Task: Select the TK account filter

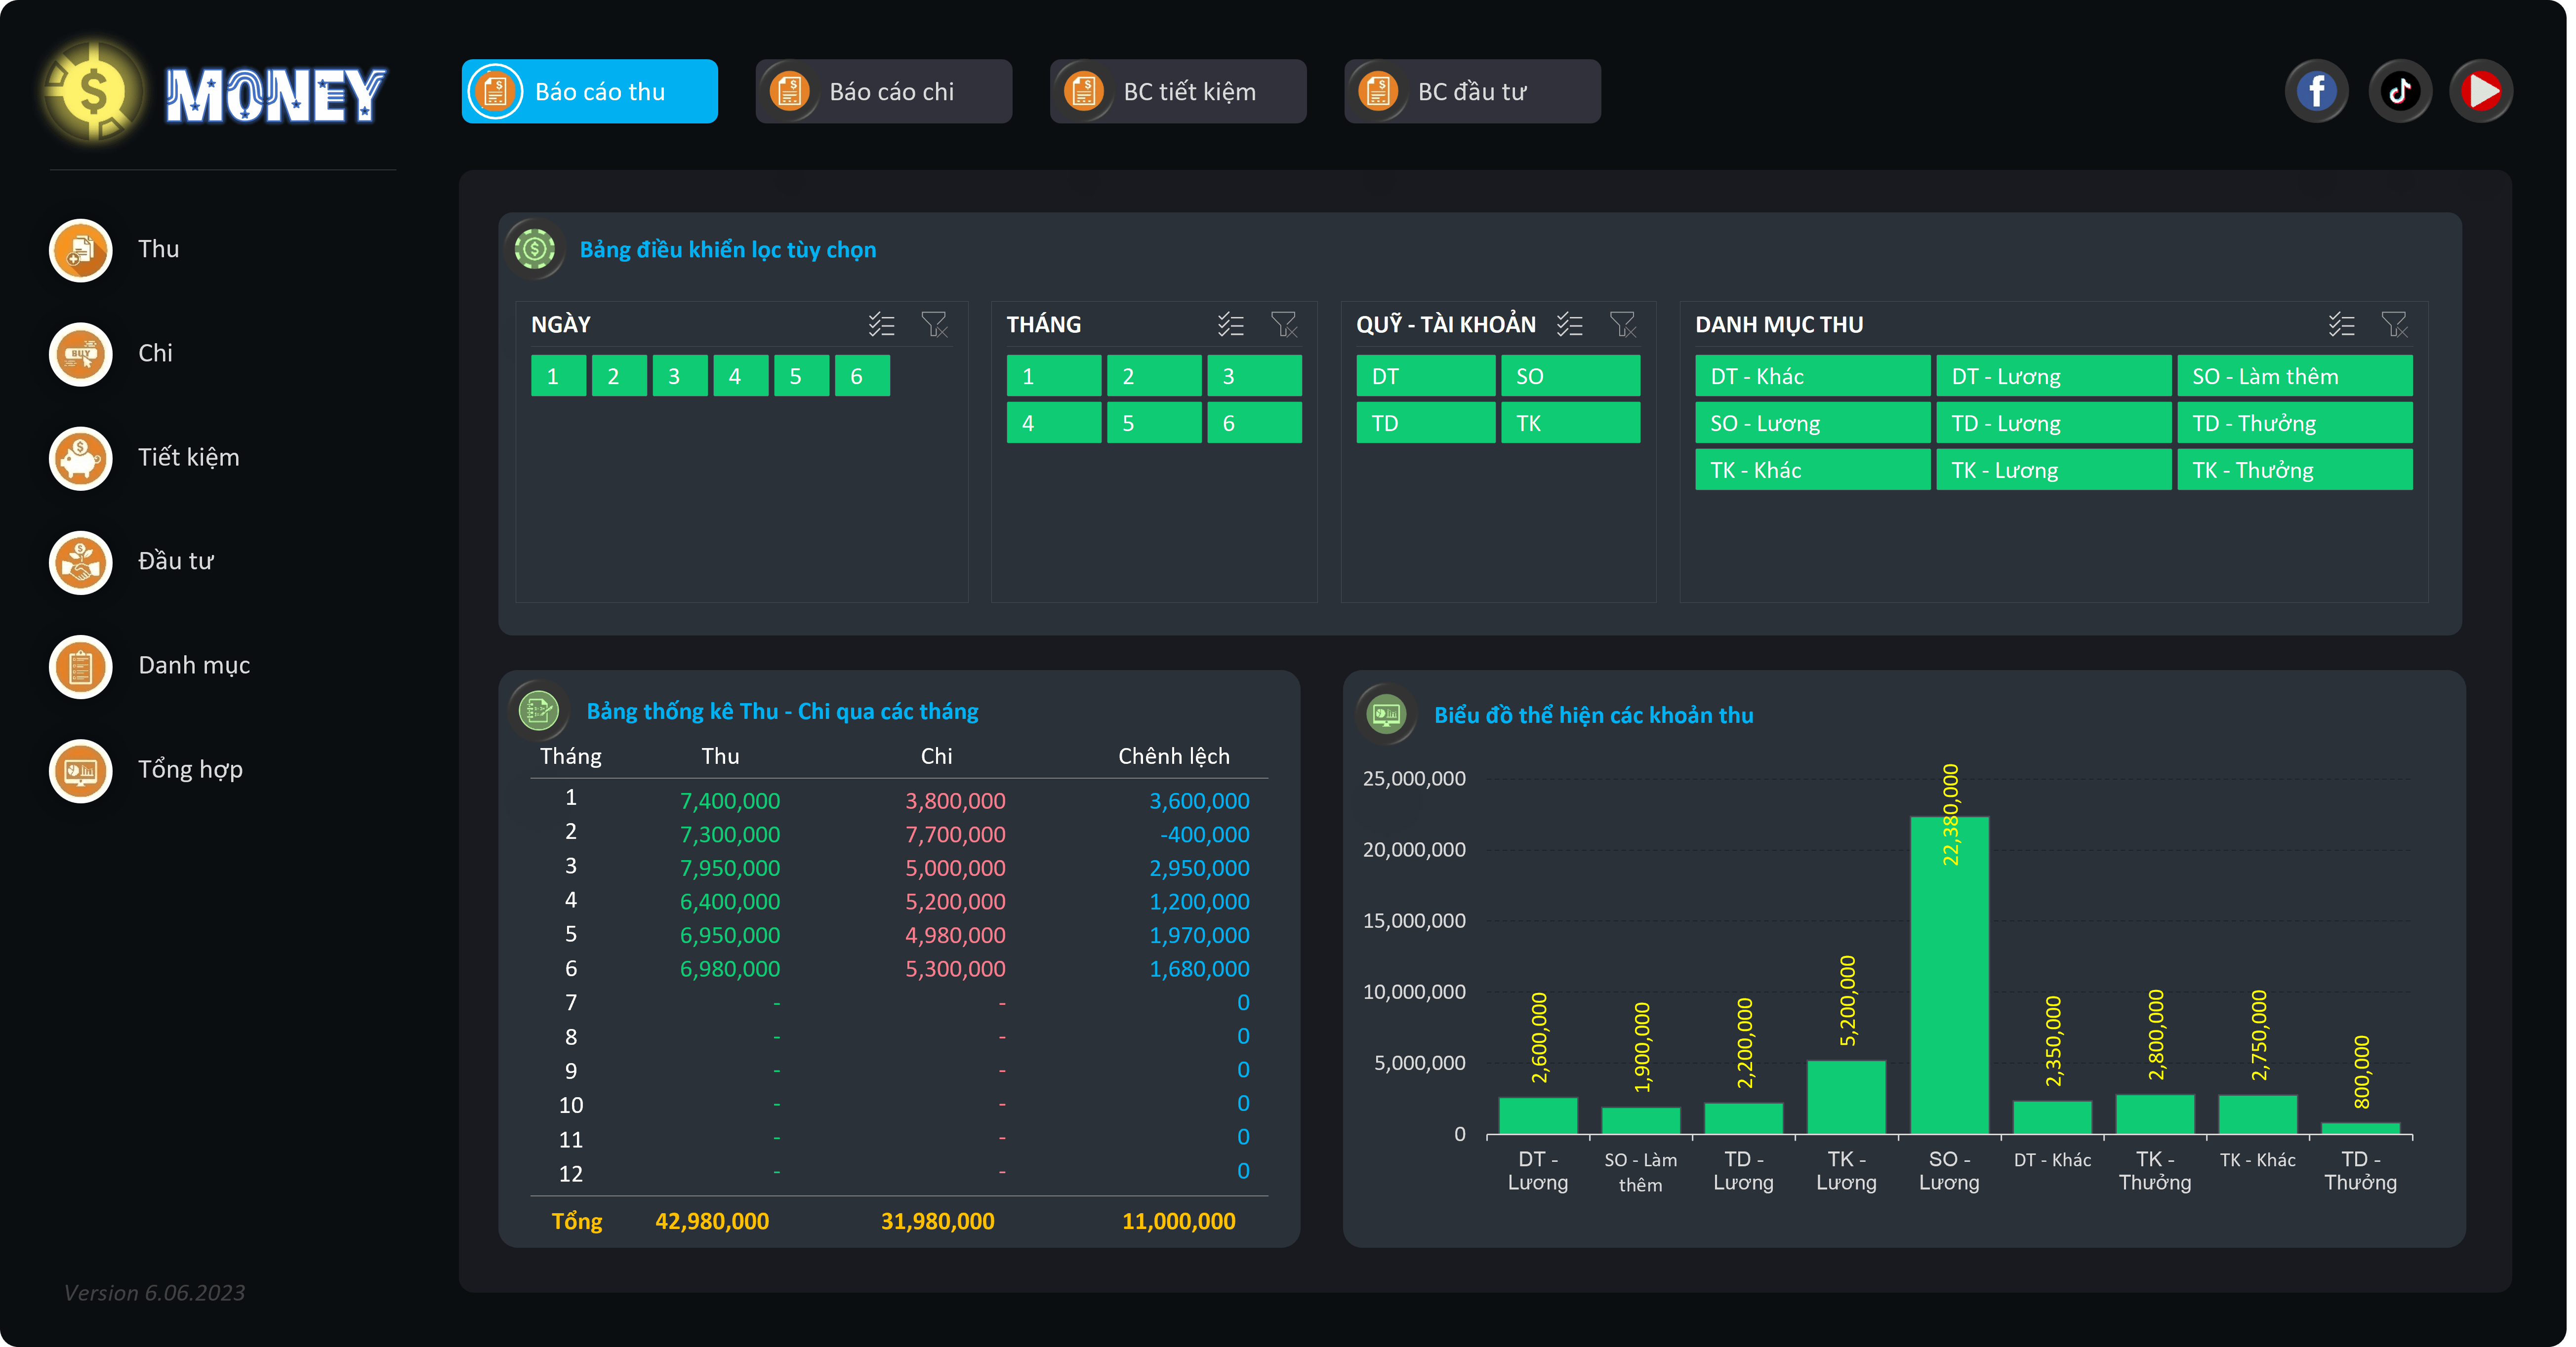Action: pos(1570,424)
